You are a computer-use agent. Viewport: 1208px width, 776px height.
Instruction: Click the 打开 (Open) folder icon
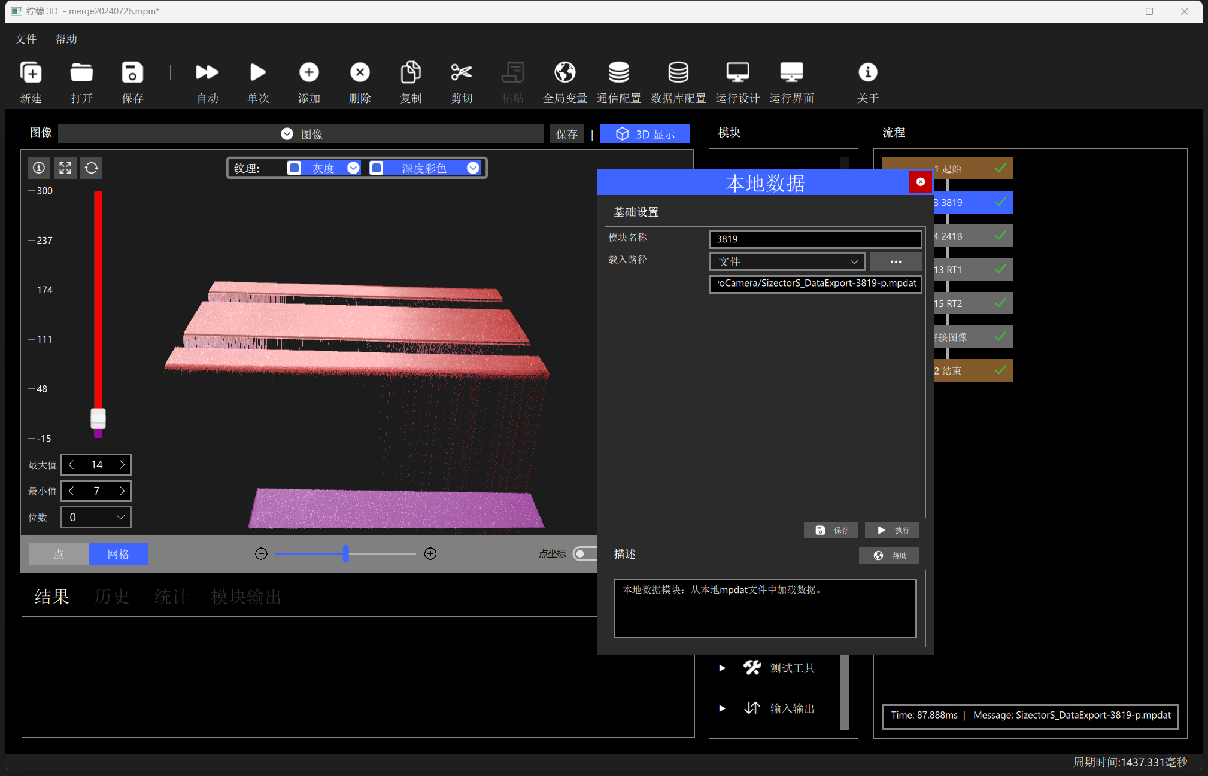(81, 72)
